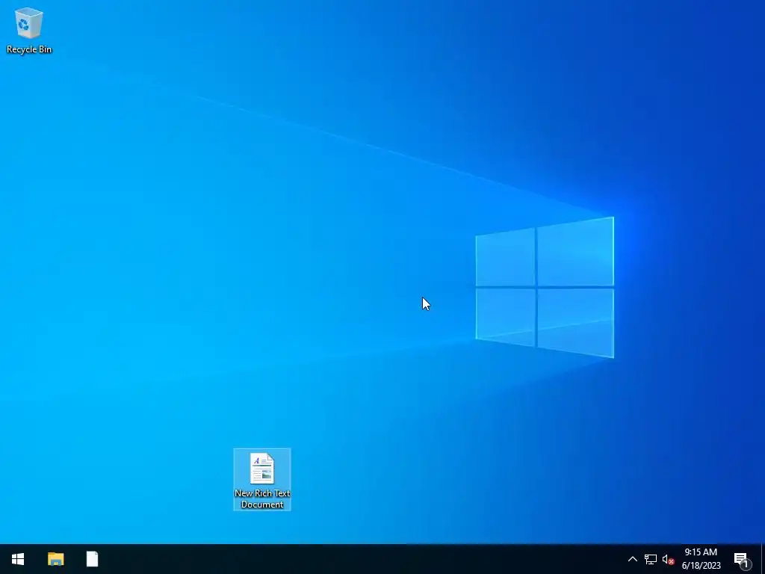Open the muted volume tray icon

click(x=668, y=559)
